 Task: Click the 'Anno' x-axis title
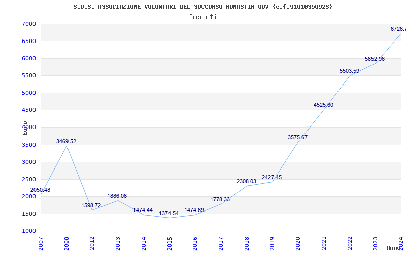click(394, 248)
